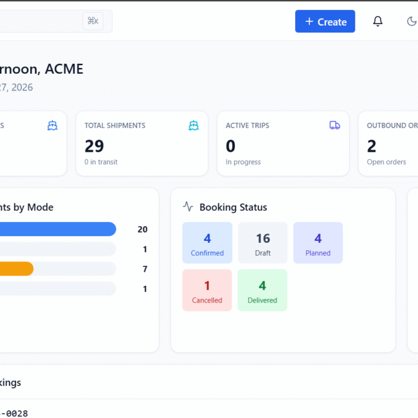Click ship icon on Total Shipments card
The width and height of the screenshot is (418, 418).
[x=194, y=125]
